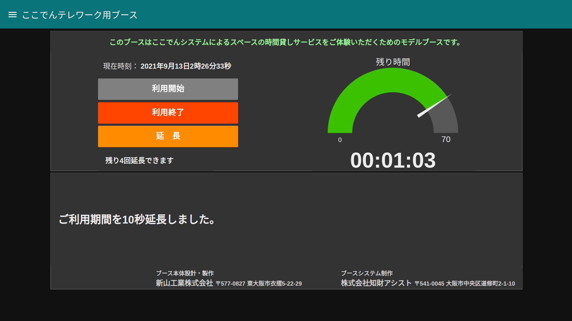This screenshot has width=572, height=321.
Task: Click the orange 延長 button
Action: [168, 136]
